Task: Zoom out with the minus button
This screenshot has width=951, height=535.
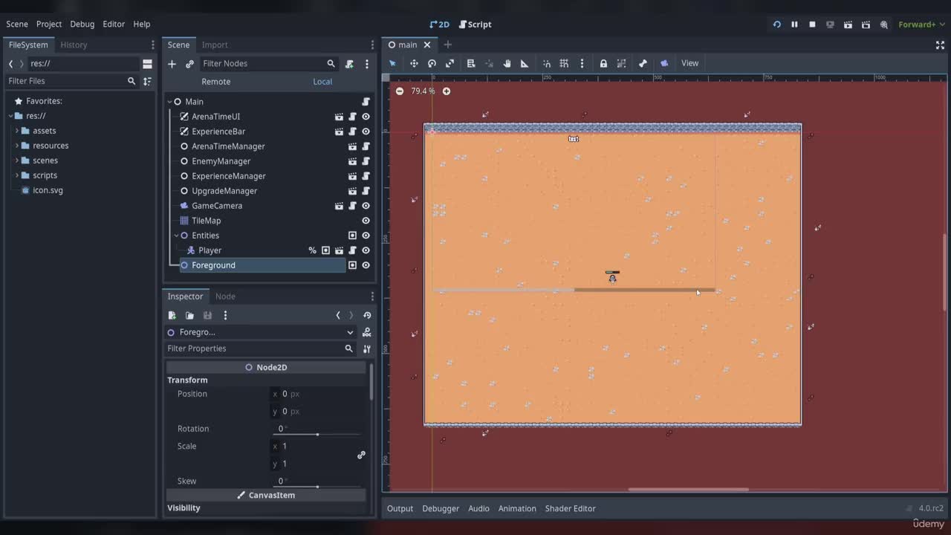Action: pos(400,91)
